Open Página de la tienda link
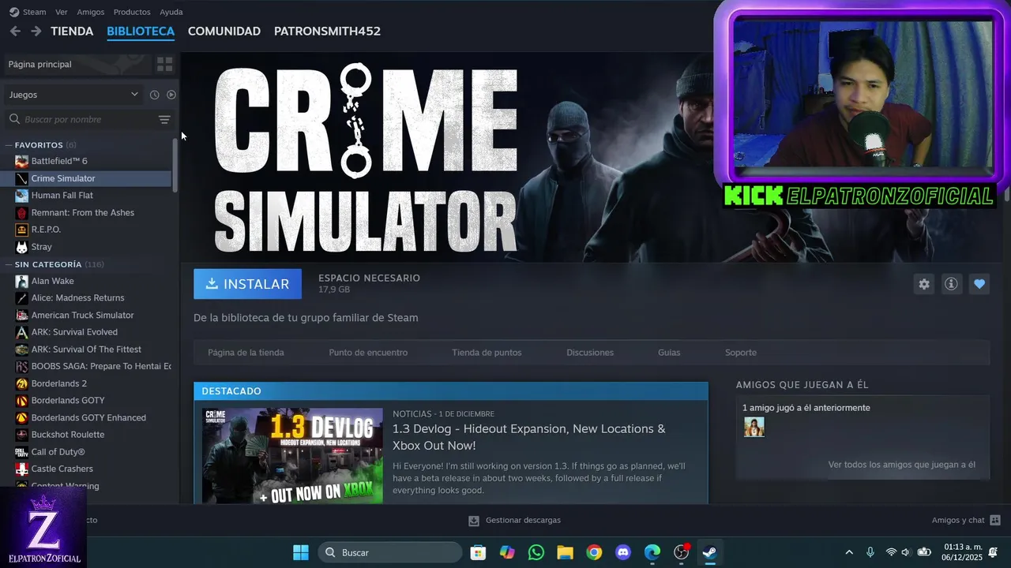The image size is (1011, 568). coord(246,353)
